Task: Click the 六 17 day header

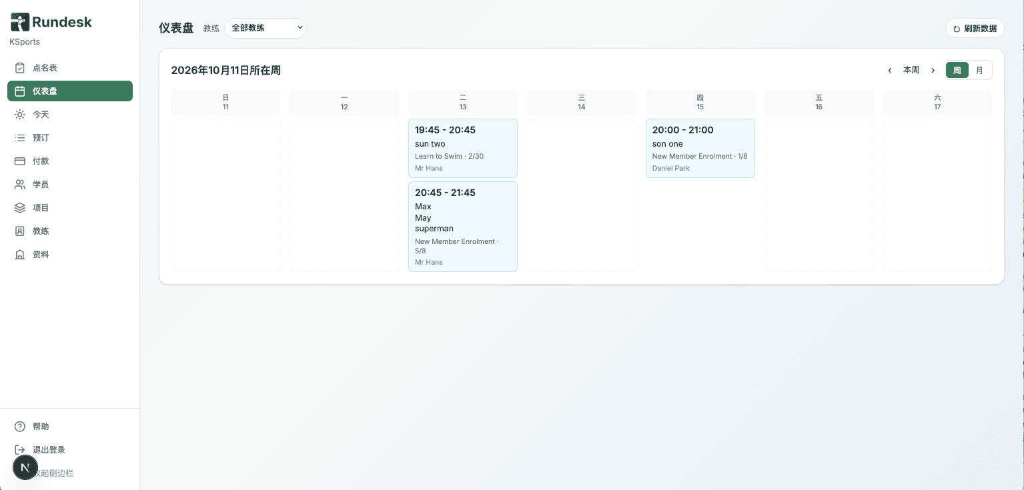Action: coord(937,102)
